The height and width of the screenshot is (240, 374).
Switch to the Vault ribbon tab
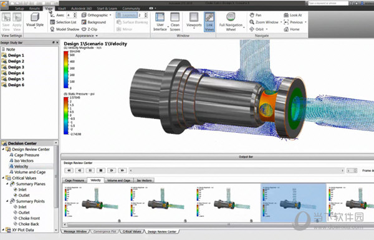62,8
